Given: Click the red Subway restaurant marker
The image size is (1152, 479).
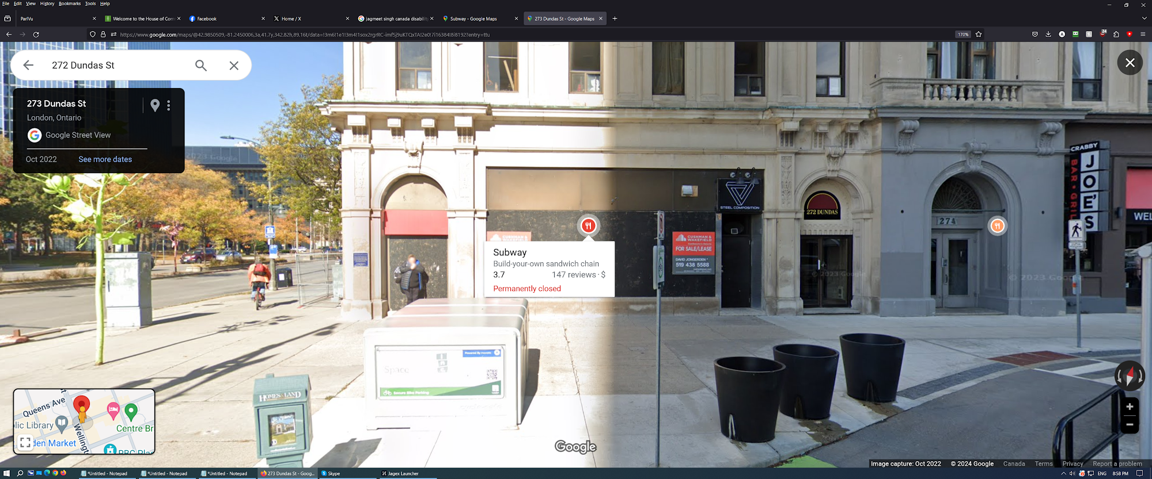Looking at the screenshot, I should [x=588, y=226].
